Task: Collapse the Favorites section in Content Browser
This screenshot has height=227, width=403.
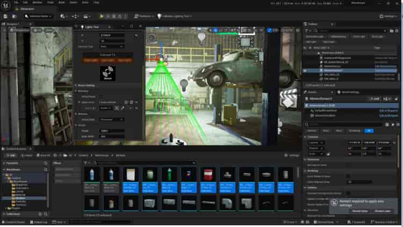Action: pos(4,163)
